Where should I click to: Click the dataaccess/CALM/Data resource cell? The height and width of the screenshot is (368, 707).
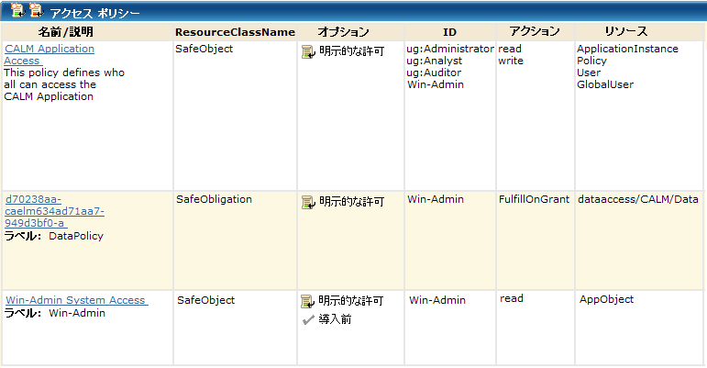[637, 199]
